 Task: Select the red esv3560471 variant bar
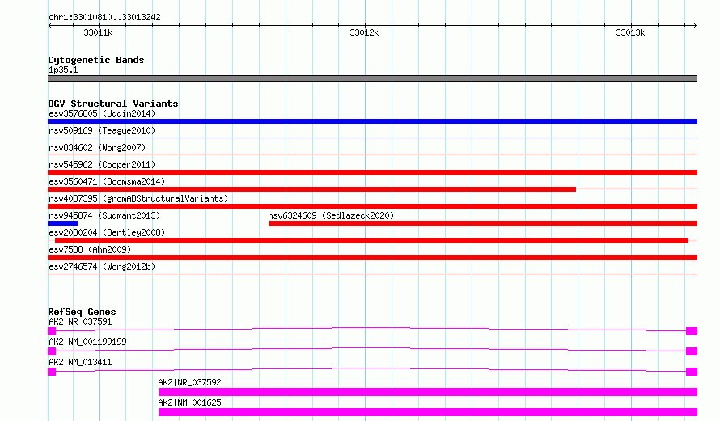point(311,189)
